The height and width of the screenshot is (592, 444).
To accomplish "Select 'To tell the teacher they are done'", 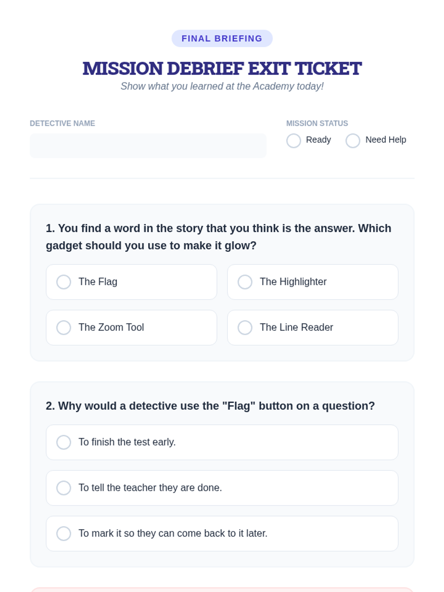I will coord(64,488).
